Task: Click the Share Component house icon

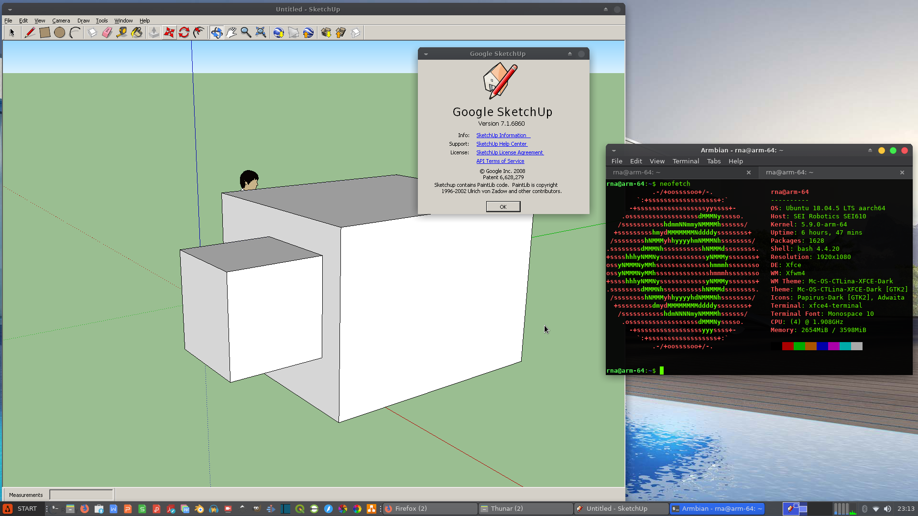Action: tap(355, 32)
